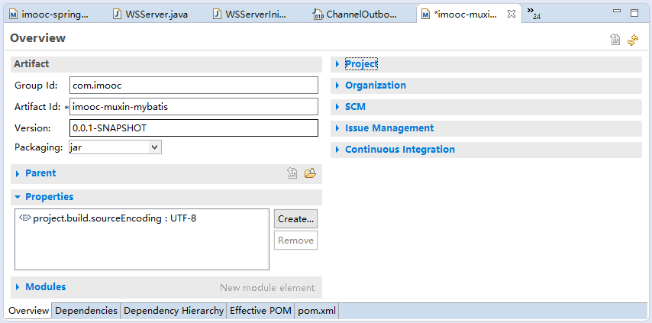Viewport: 652px width, 323px height.
Task: Click the Create... property button
Action: coord(295,218)
